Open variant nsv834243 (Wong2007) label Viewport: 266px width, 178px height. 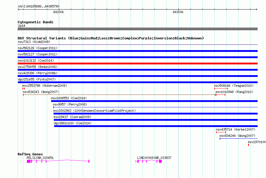(41, 92)
